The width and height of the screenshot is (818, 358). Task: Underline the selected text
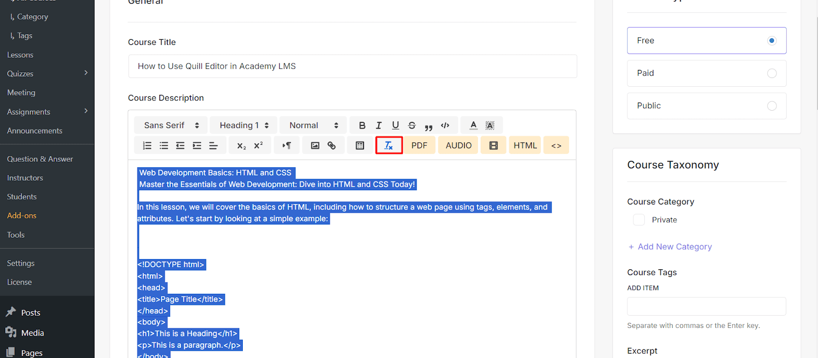click(x=395, y=125)
